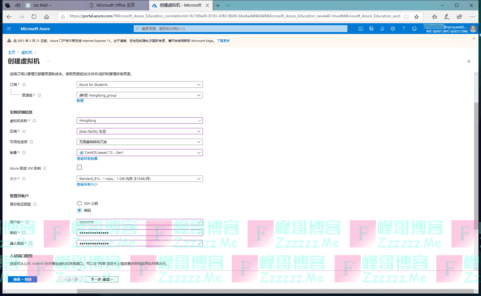Screen dimensions: 481x296
Task: Select the 创建虚拟机 - Microsoft tab
Action: (180, 5)
